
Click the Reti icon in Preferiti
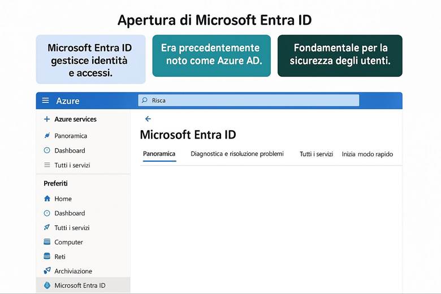coord(47,256)
